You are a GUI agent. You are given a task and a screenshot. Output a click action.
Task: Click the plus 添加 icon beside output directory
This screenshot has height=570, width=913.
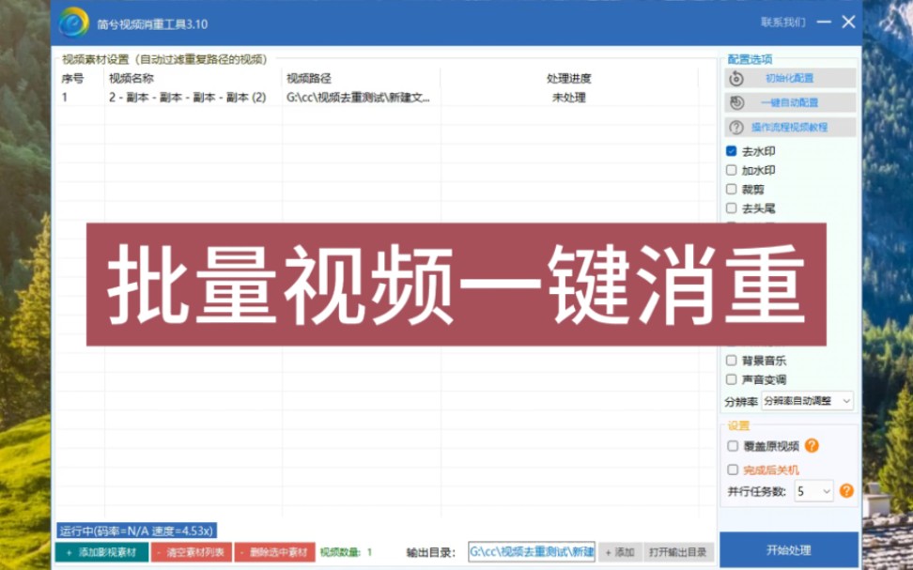click(619, 552)
